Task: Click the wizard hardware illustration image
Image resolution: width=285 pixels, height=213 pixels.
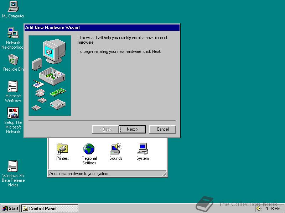Action: point(50,76)
